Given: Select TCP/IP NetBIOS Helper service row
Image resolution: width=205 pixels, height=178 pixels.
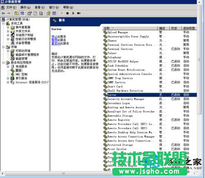Looking at the screenshot, I should [150, 61].
